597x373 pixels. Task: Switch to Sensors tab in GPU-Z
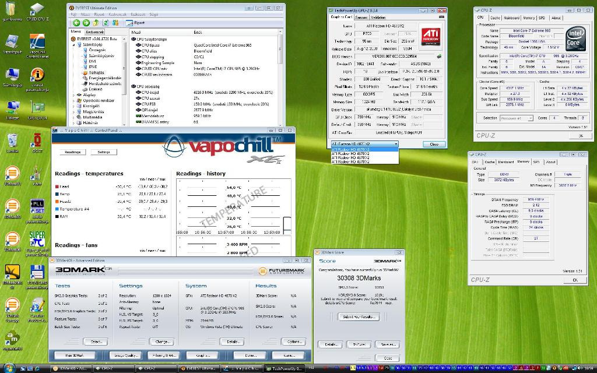point(361,17)
